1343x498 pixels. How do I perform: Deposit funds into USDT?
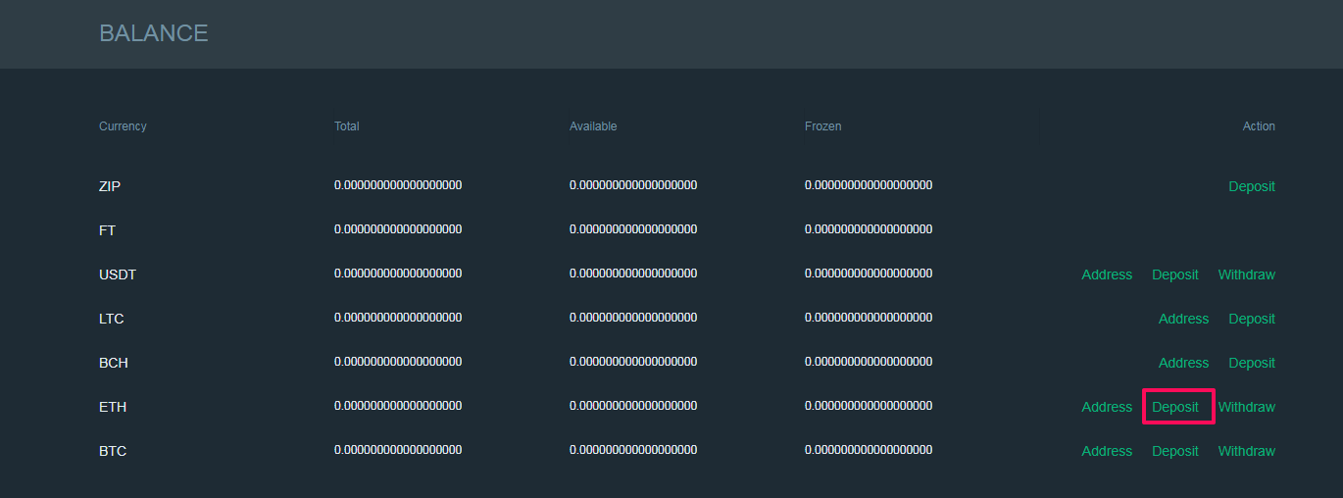click(1174, 274)
